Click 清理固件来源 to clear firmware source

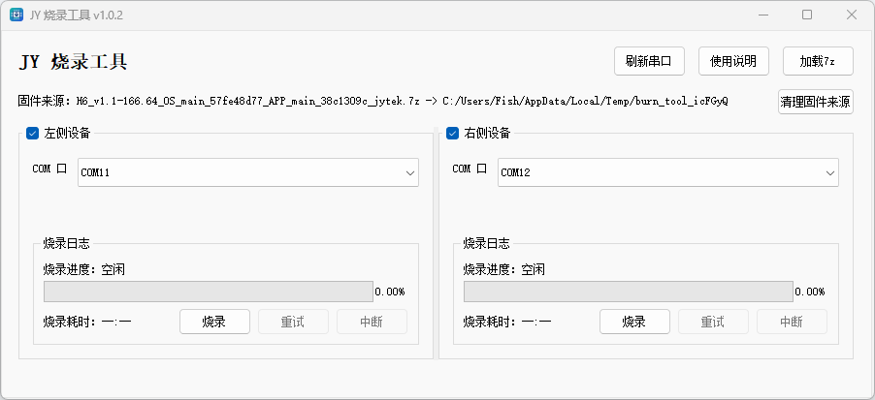[815, 102]
